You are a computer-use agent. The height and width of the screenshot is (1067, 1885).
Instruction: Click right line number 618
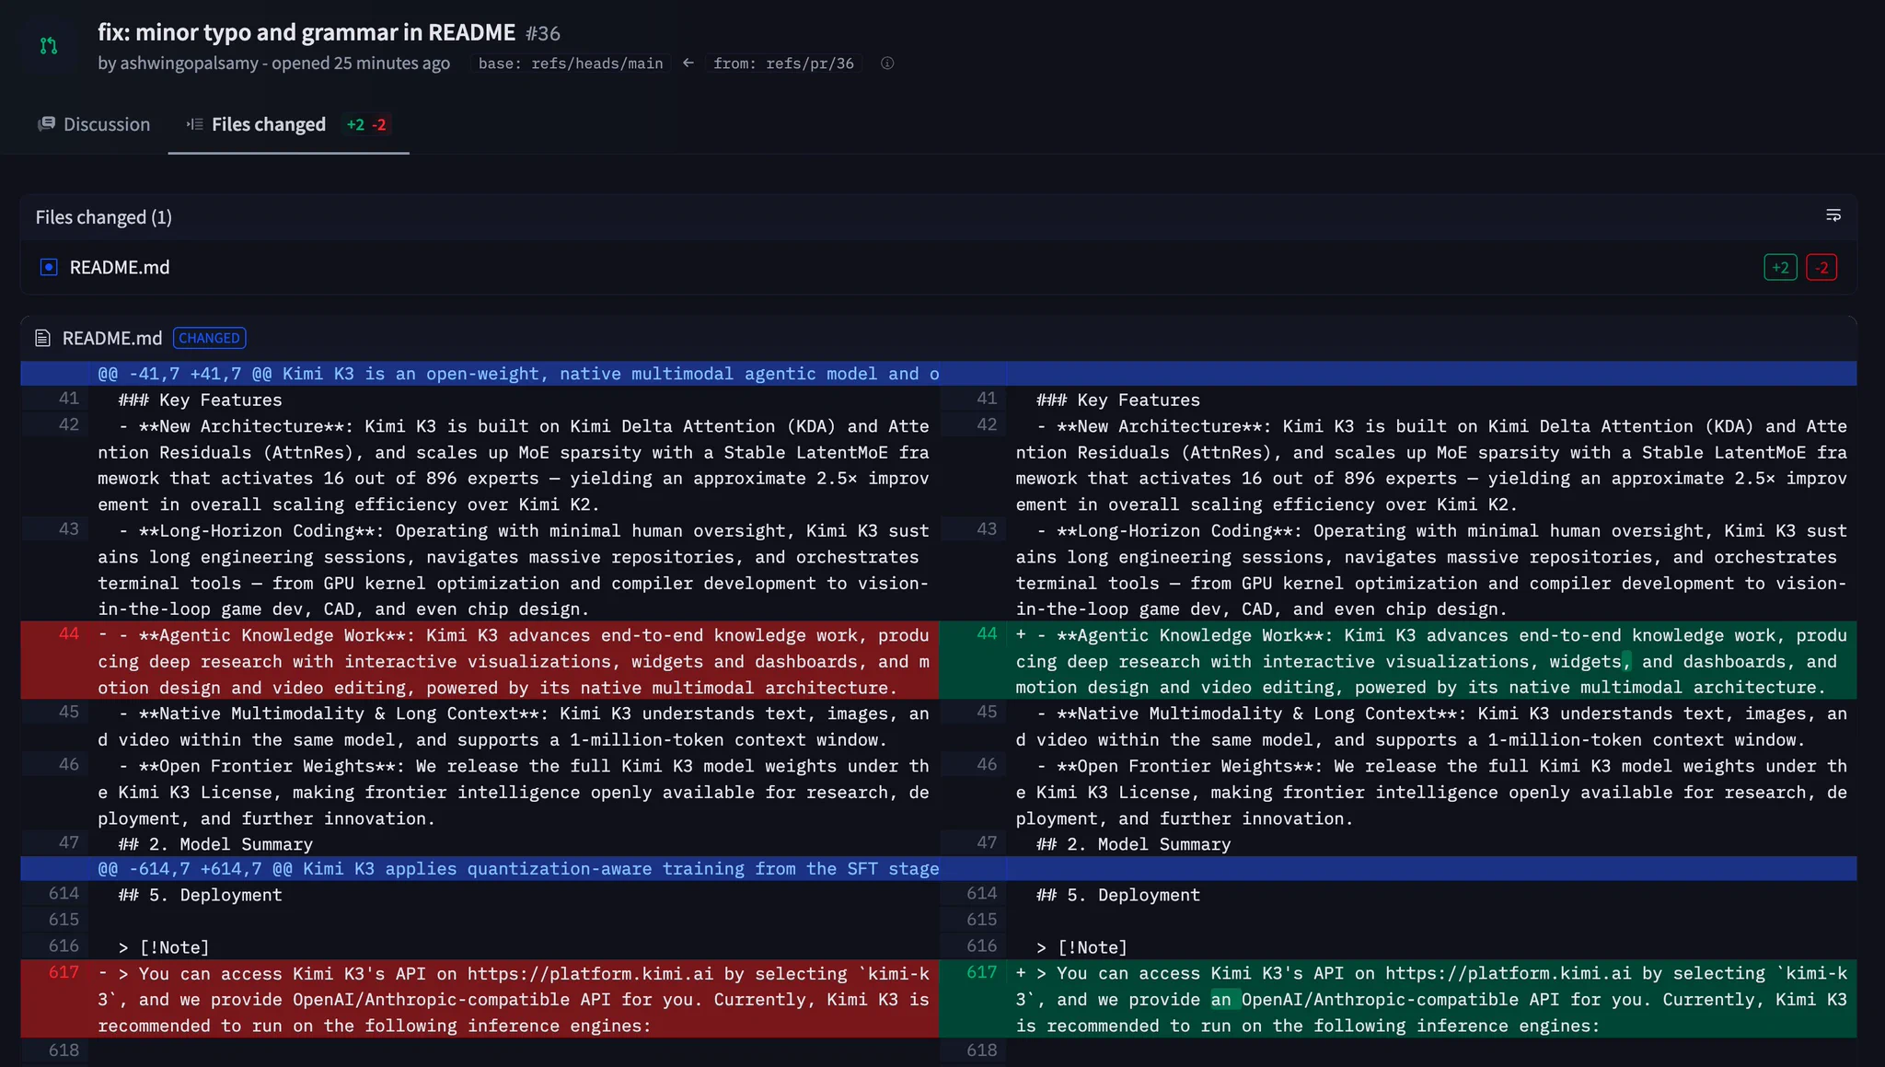[982, 1050]
